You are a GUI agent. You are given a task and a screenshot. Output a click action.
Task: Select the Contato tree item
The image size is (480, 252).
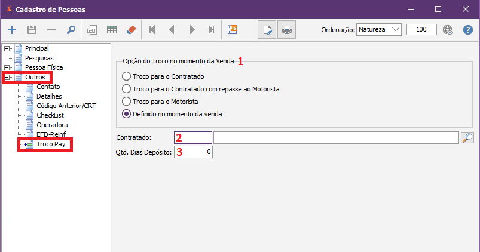48,87
